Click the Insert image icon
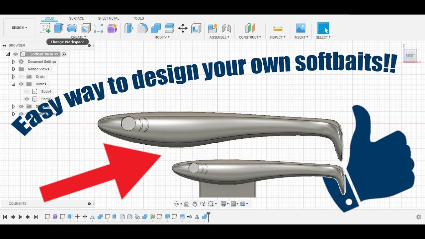This screenshot has width=425, height=239. coord(301,28)
